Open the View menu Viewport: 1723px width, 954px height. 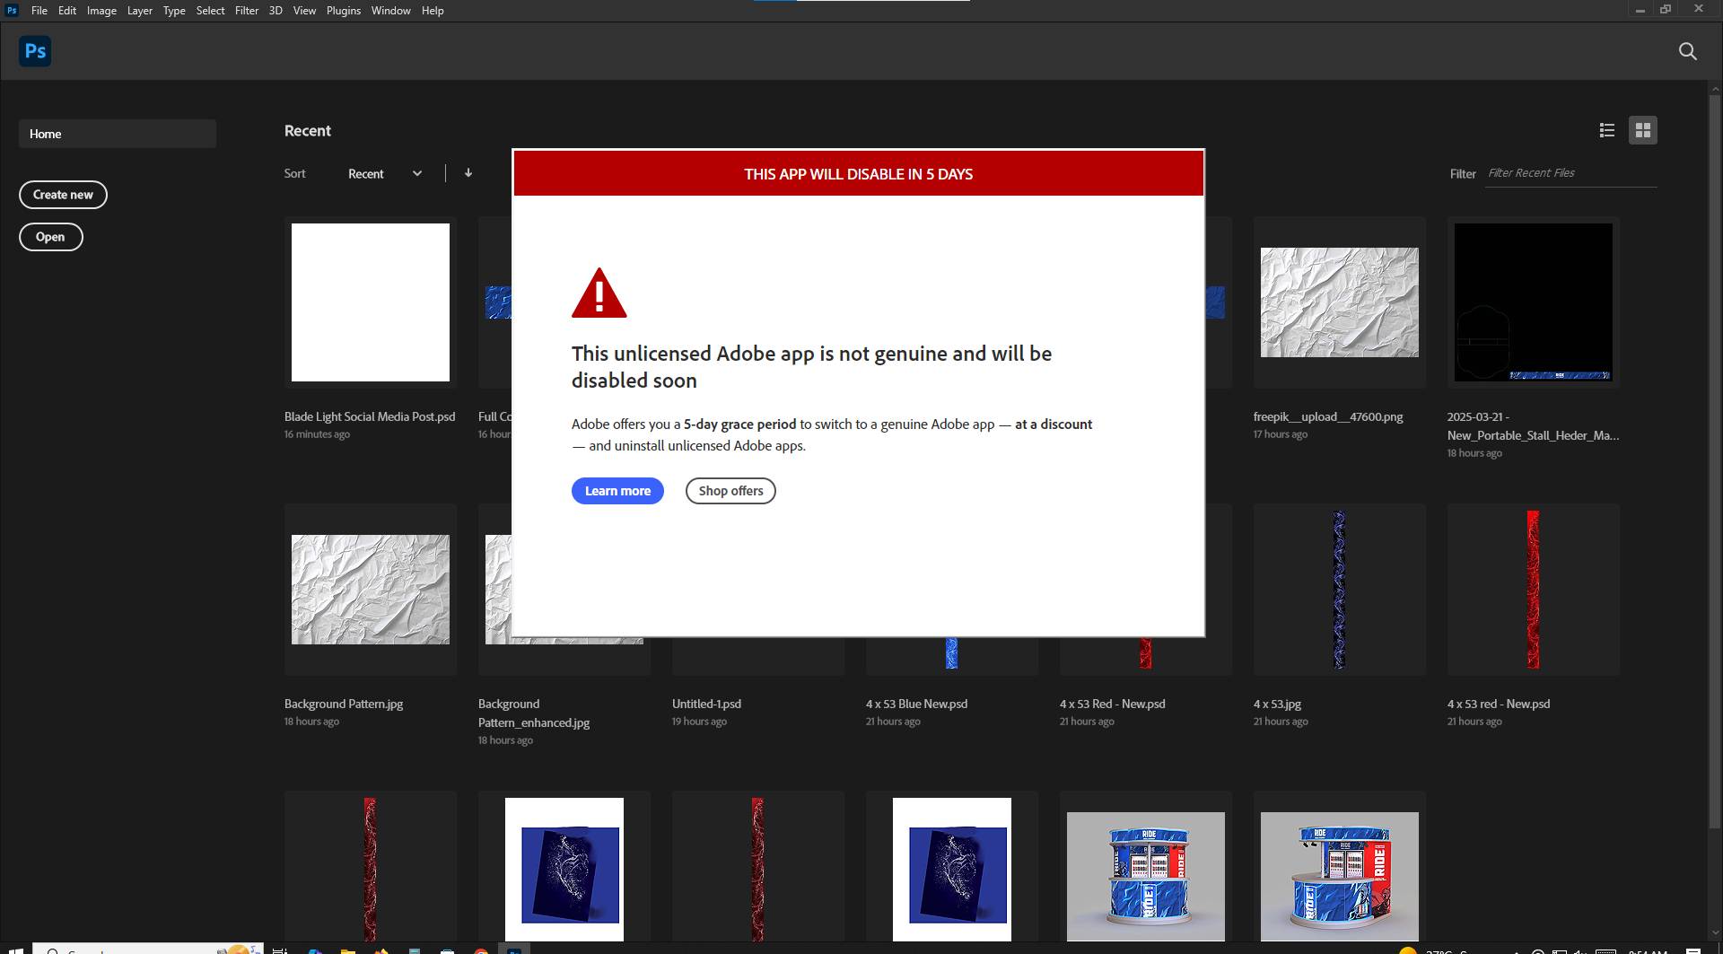coord(304,11)
